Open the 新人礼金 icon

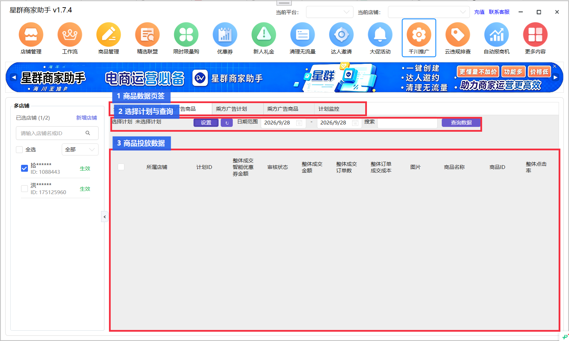[264, 34]
